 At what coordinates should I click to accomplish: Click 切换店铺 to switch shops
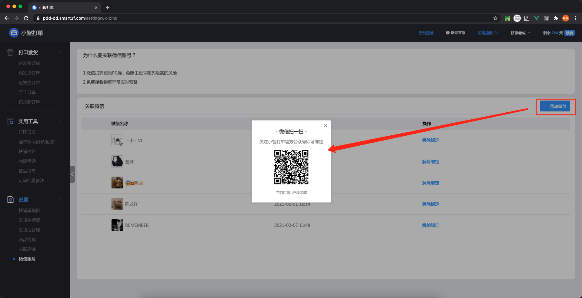click(x=488, y=33)
